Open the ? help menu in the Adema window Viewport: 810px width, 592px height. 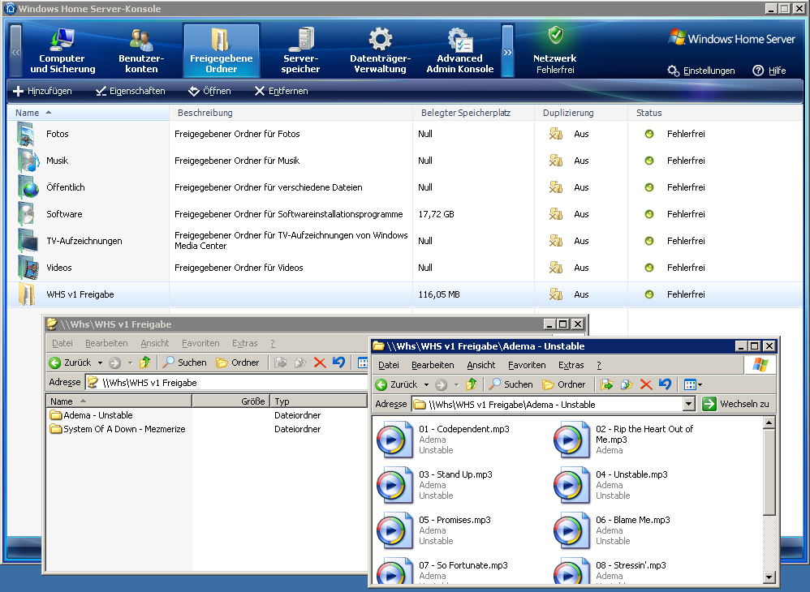pyautogui.click(x=599, y=365)
